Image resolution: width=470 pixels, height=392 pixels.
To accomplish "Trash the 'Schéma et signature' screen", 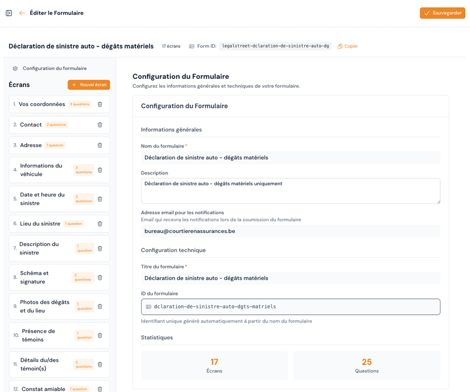I will click(100, 277).
